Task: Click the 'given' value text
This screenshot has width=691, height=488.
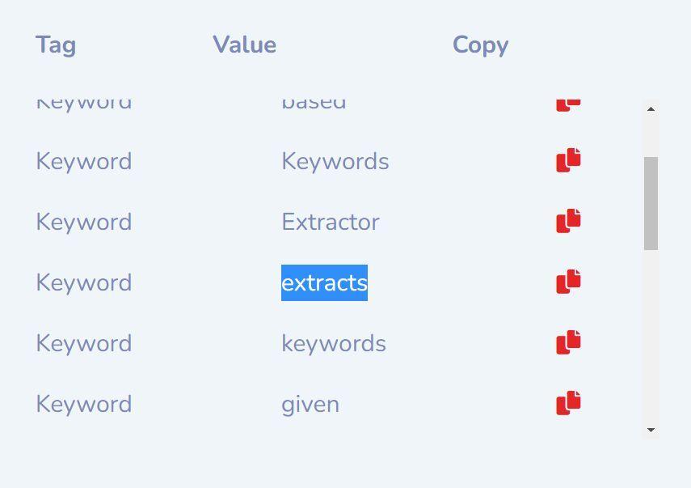Action: pyautogui.click(x=310, y=404)
